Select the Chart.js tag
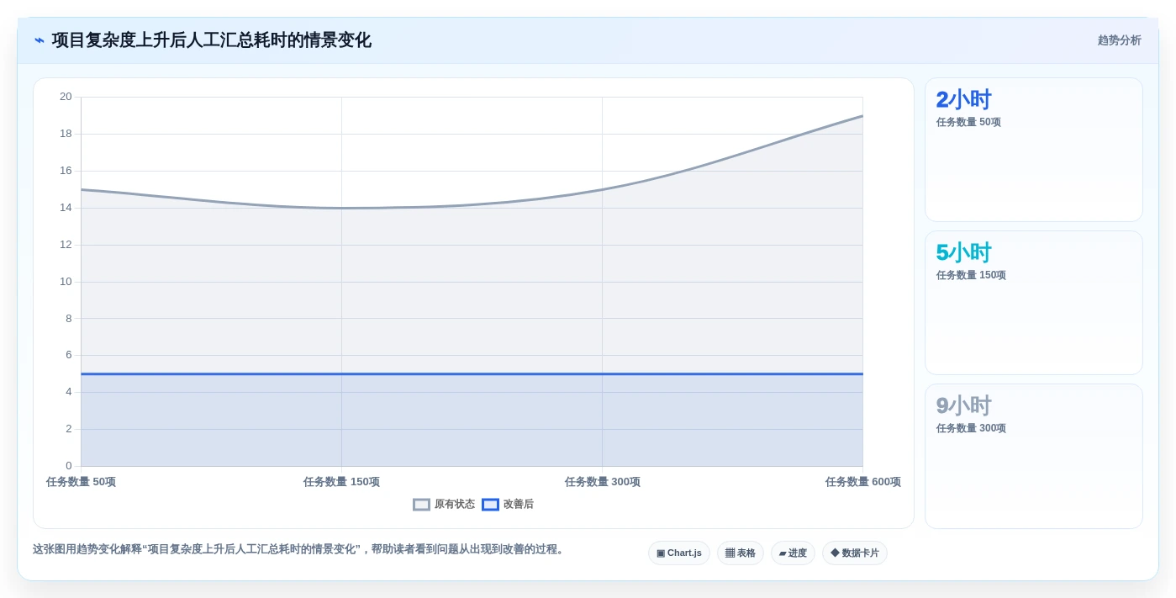This screenshot has width=1176, height=598. [679, 553]
